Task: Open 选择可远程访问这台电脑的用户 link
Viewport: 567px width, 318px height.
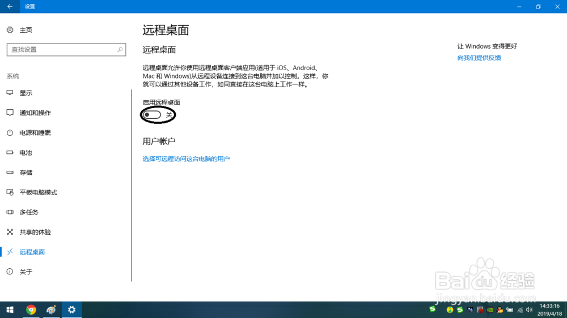Action: 186,159
